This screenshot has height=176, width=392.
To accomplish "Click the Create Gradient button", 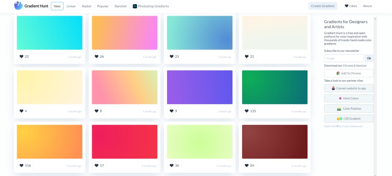I will point(323,6).
